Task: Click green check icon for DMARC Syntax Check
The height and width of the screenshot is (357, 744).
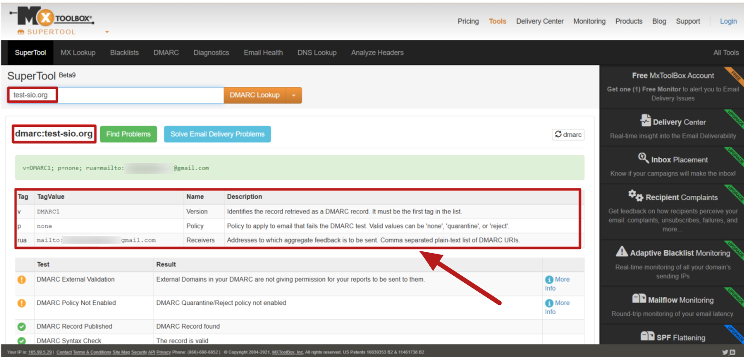Action: tap(22, 341)
